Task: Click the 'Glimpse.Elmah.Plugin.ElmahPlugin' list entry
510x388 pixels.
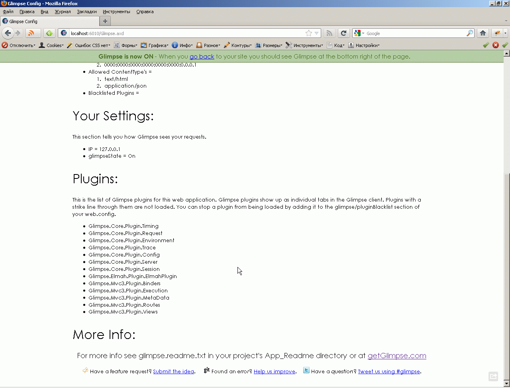Action: (133, 276)
